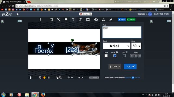Viewport: 174px width, 97px height.
Task: Open the heart stickers tool
Action: coord(66,19)
